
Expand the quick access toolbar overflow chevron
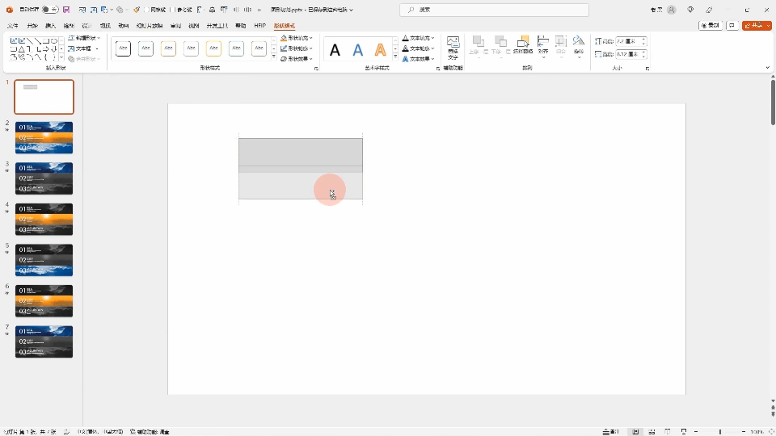pyautogui.click(x=259, y=10)
